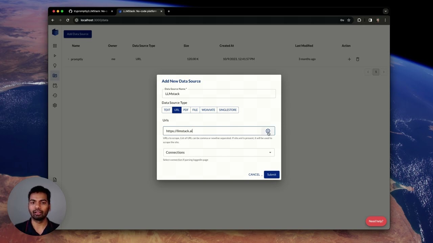Open the browser tab search dropdown
The height and width of the screenshot is (243, 433).
(x=385, y=11)
